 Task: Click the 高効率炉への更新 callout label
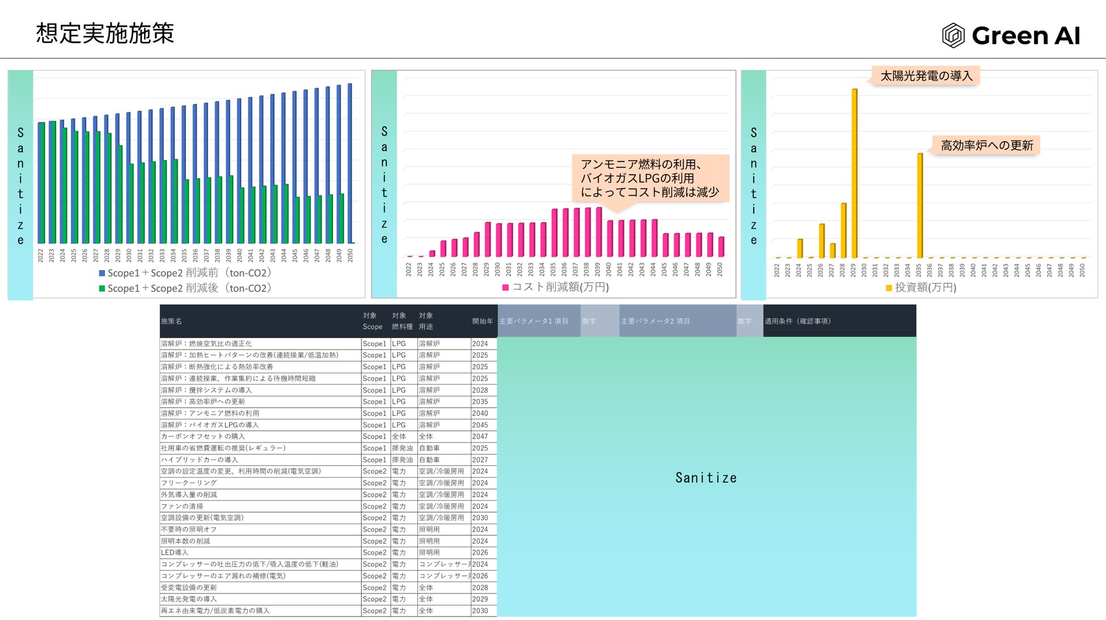tap(986, 146)
